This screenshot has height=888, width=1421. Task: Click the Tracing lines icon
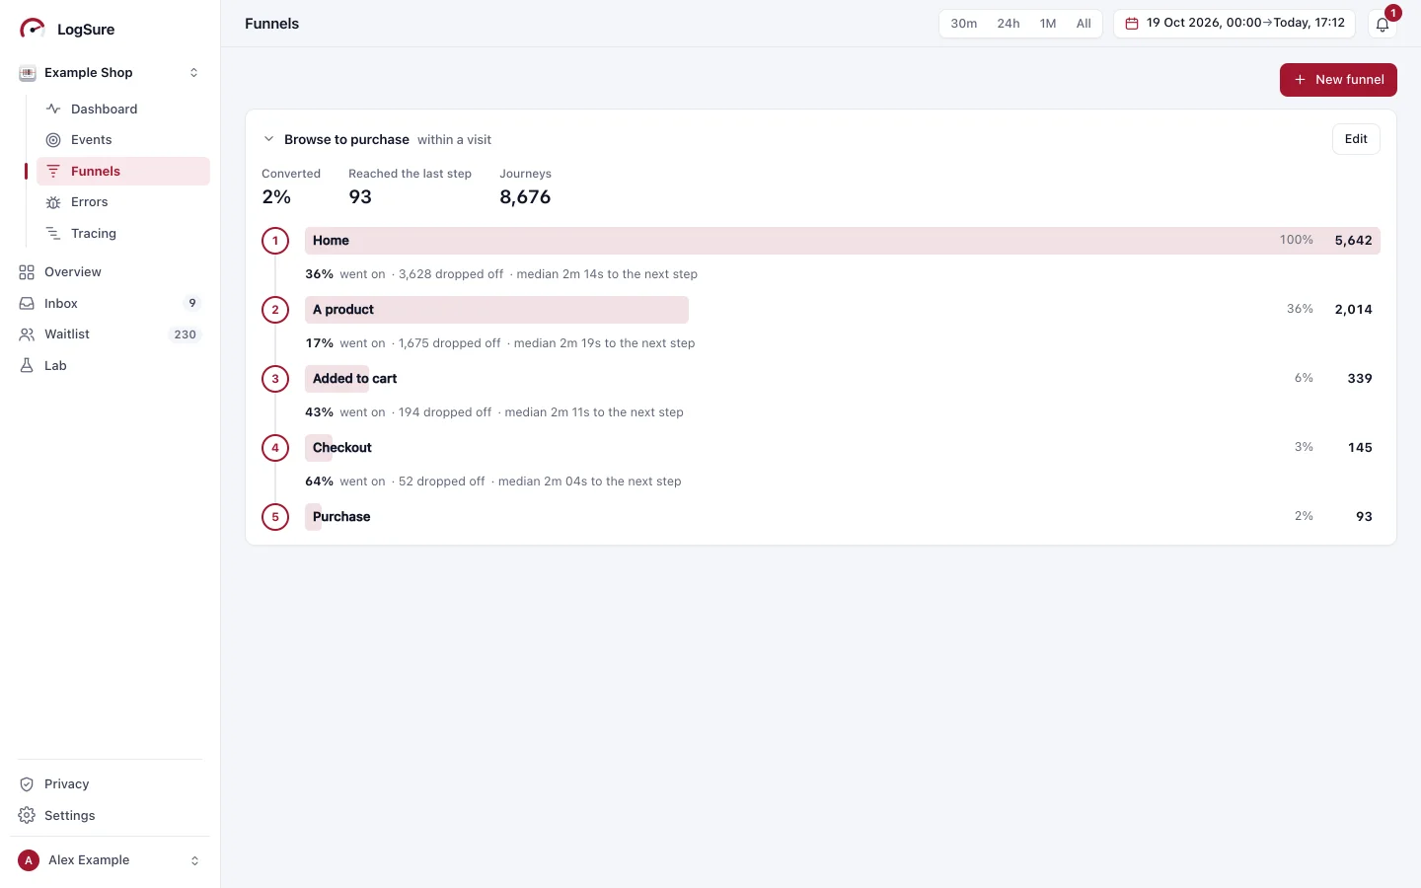pos(53,234)
